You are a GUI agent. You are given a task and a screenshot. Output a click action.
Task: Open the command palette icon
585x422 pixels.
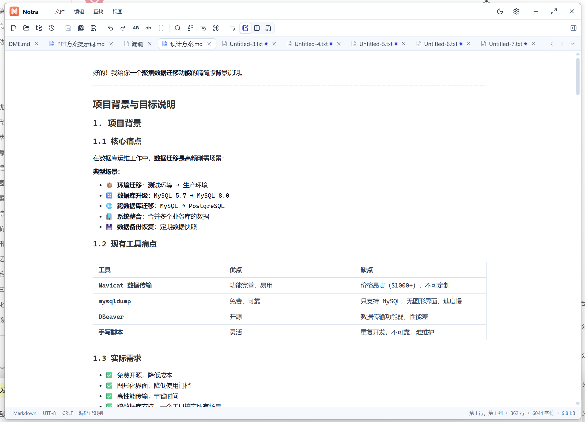(216, 28)
